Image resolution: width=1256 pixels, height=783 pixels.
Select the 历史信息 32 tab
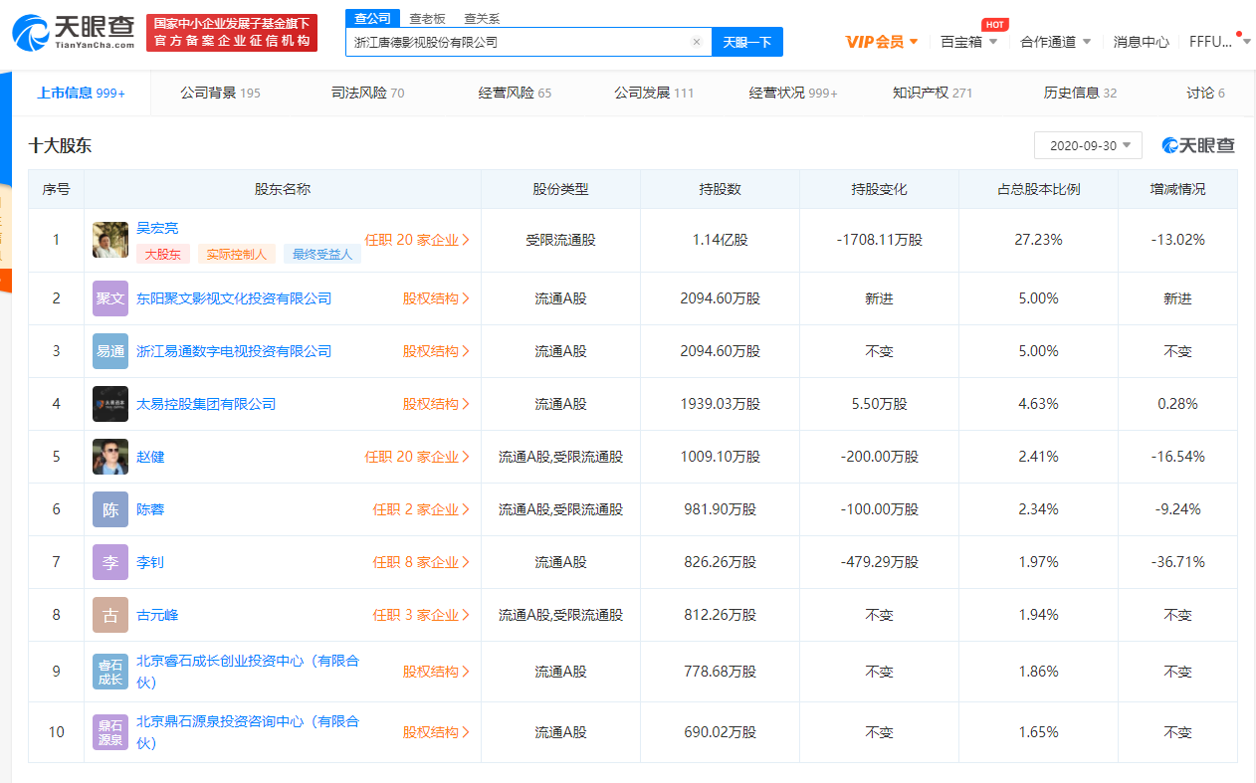(x=1080, y=93)
